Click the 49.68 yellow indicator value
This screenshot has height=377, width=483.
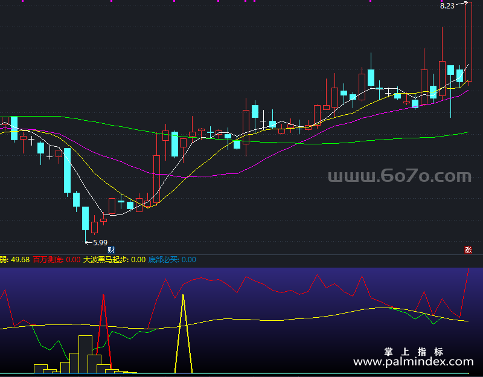point(21,260)
